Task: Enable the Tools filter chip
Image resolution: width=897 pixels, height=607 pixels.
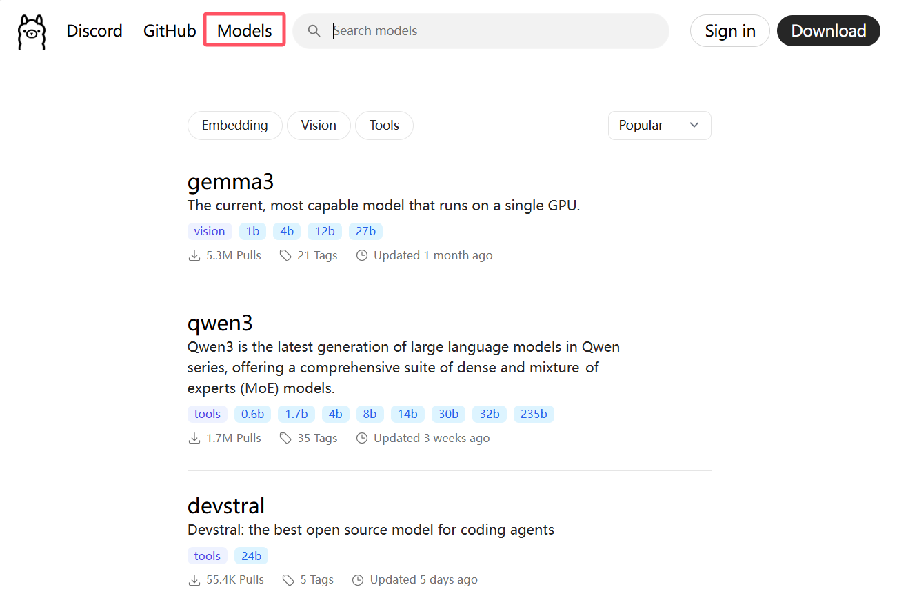Action: pos(384,126)
